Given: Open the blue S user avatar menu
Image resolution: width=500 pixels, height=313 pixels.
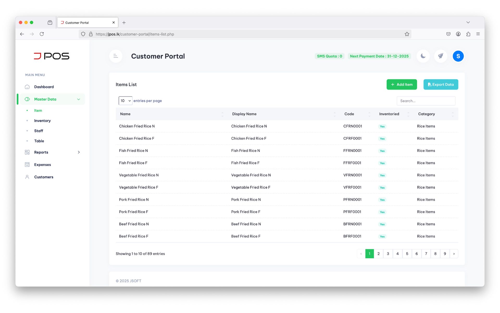Looking at the screenshot, I should [x=458, y=56].
